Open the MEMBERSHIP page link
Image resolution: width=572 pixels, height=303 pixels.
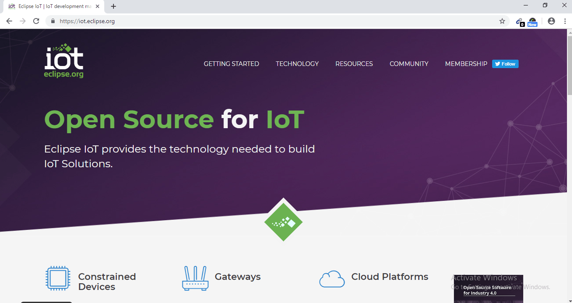pyautogui.click(x=466, y=63)
